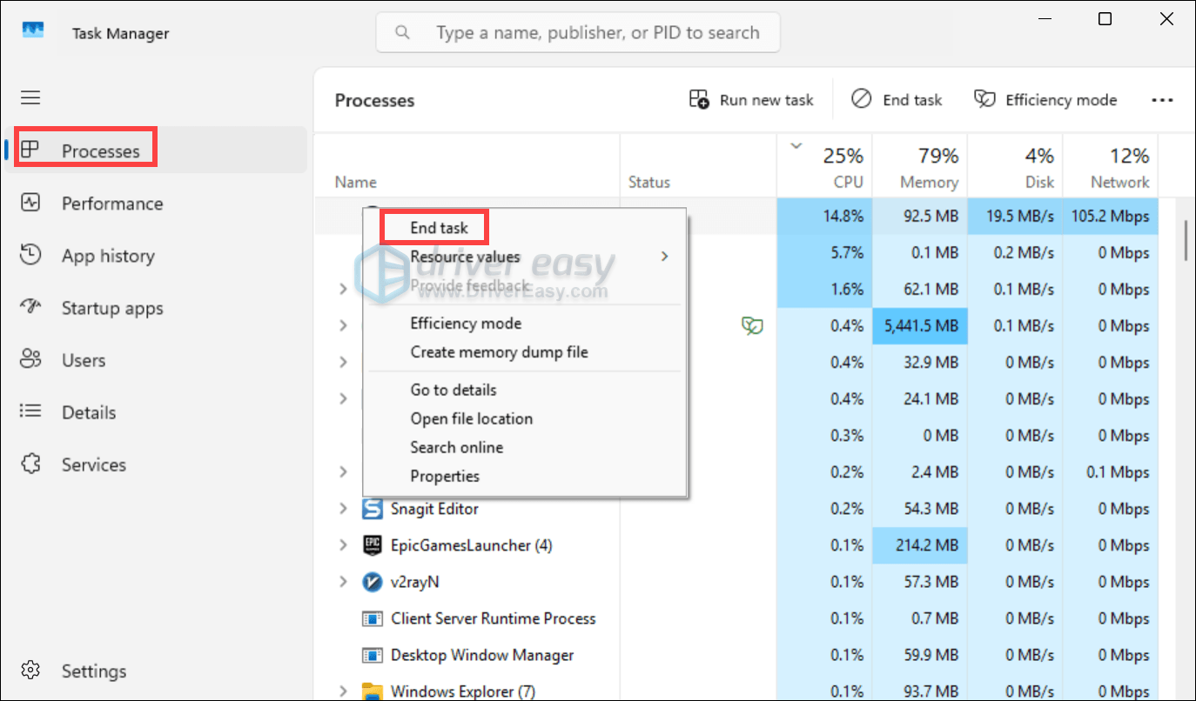The image size is (1196, 701).
Task: Open the Services page
Action: click(x=93, y=464)
